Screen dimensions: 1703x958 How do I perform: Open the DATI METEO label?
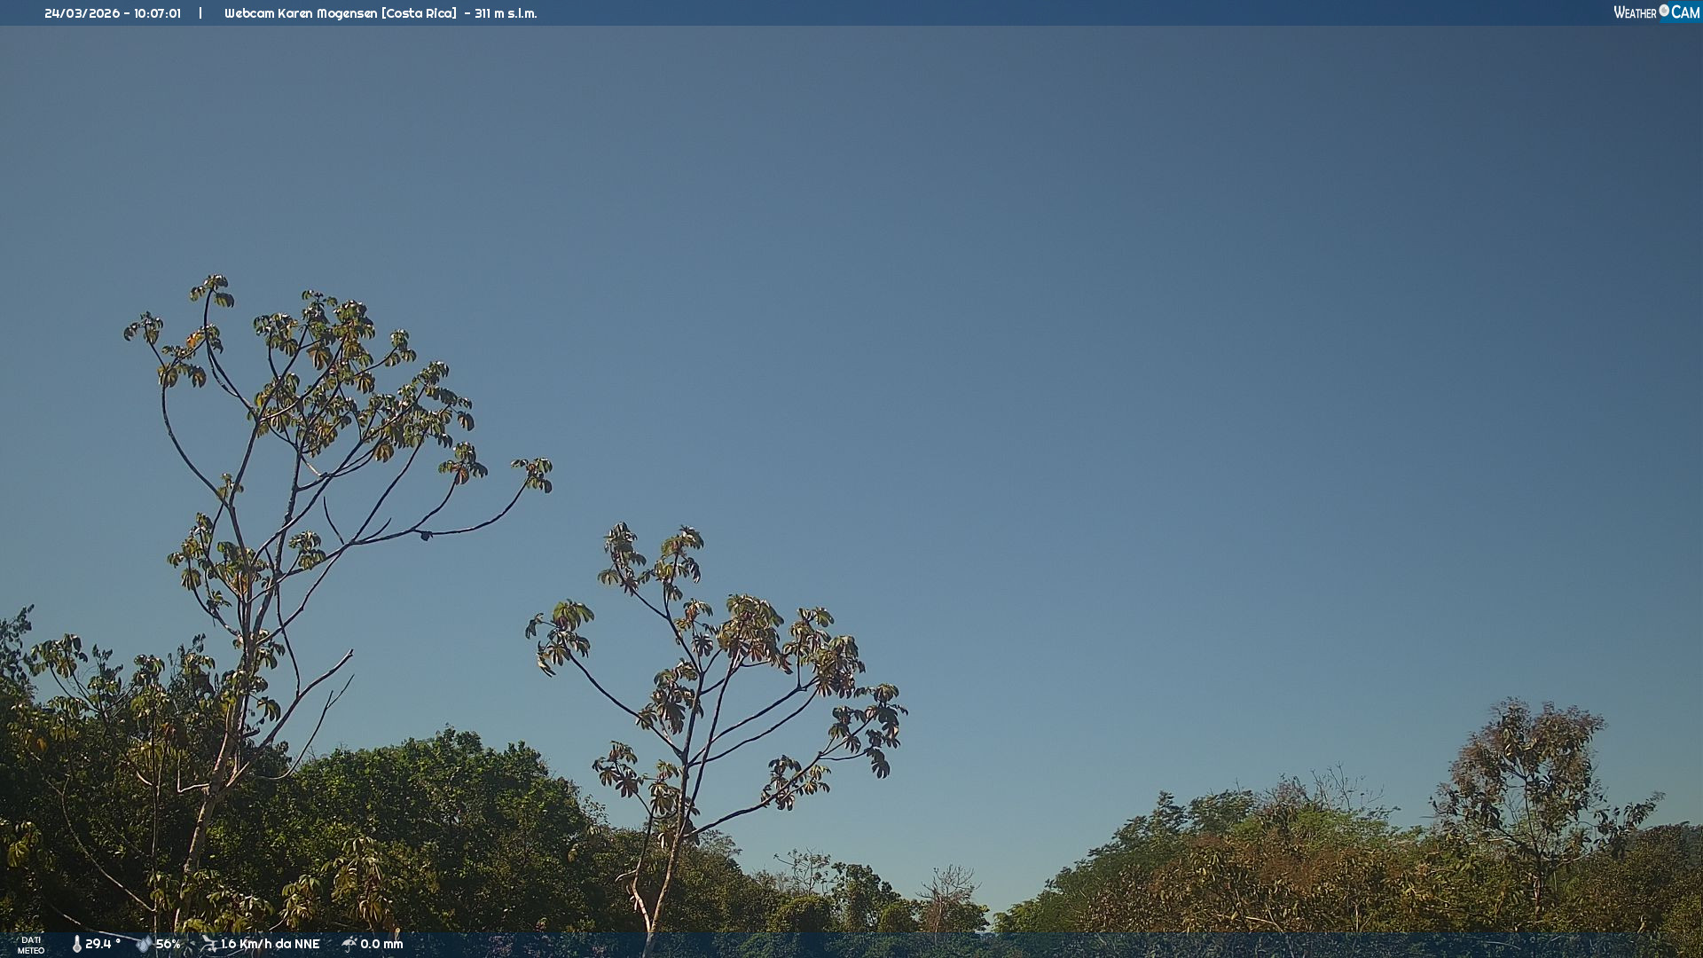click(x=31, y=945)
